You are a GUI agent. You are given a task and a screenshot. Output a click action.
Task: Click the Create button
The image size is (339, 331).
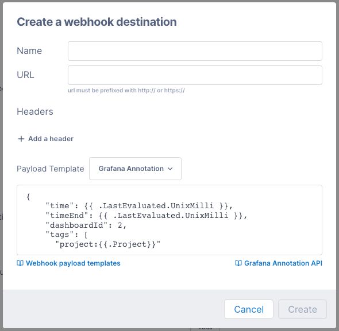point(302,309)
